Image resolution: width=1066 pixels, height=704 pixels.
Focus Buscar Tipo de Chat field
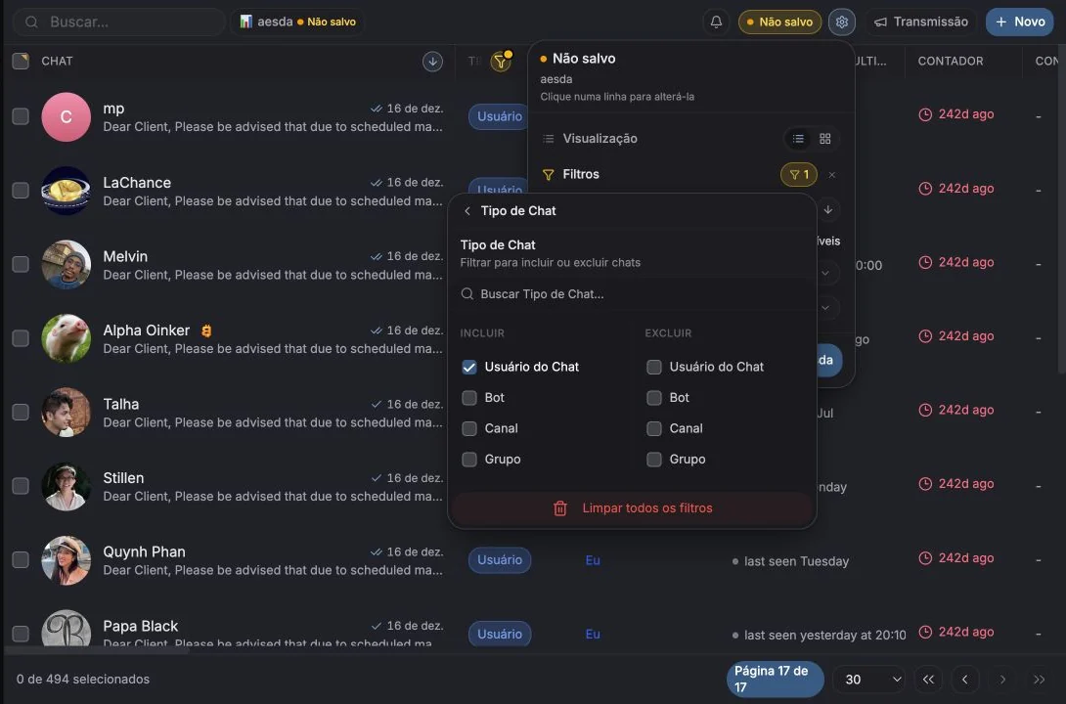(x=632, y=294)
